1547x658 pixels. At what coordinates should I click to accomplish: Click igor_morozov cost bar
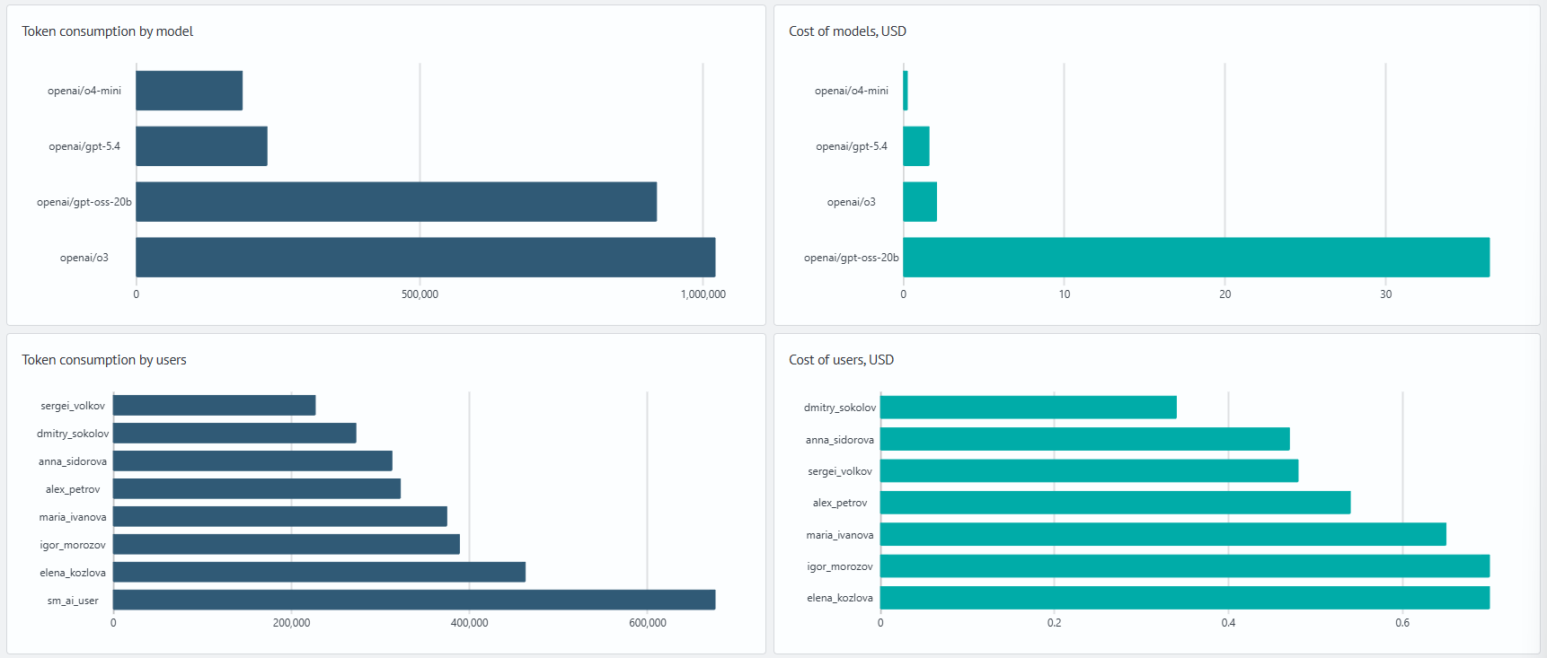(x=1185, y=566)
